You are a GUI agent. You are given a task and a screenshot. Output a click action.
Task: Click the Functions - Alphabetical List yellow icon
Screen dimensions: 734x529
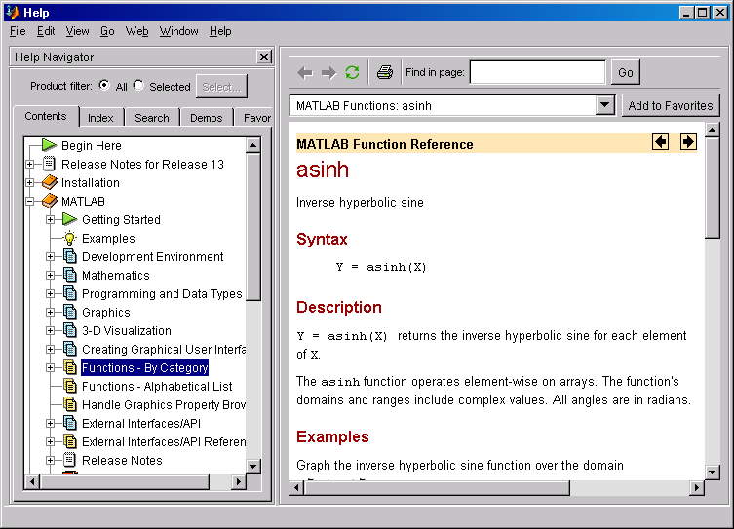pos(70,387)
